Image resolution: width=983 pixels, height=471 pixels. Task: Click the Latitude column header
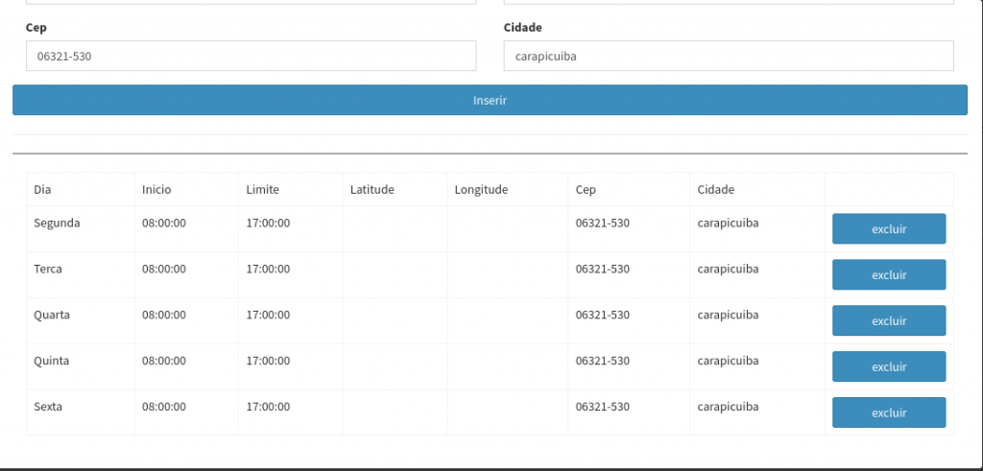click(372, 190)
